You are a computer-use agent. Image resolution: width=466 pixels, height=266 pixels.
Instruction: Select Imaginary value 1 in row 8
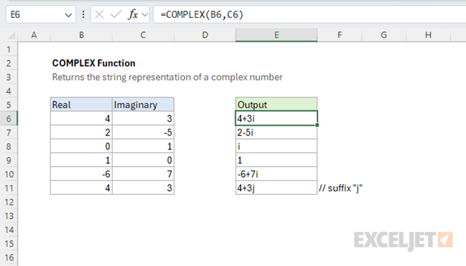(x=143, y=146)
